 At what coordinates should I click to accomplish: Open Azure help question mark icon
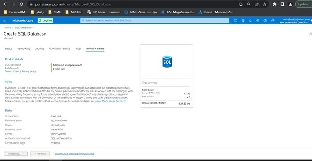[265, 20]
